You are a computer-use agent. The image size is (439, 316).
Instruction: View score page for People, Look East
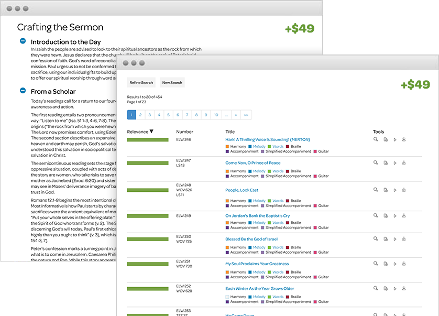point(386,190)
